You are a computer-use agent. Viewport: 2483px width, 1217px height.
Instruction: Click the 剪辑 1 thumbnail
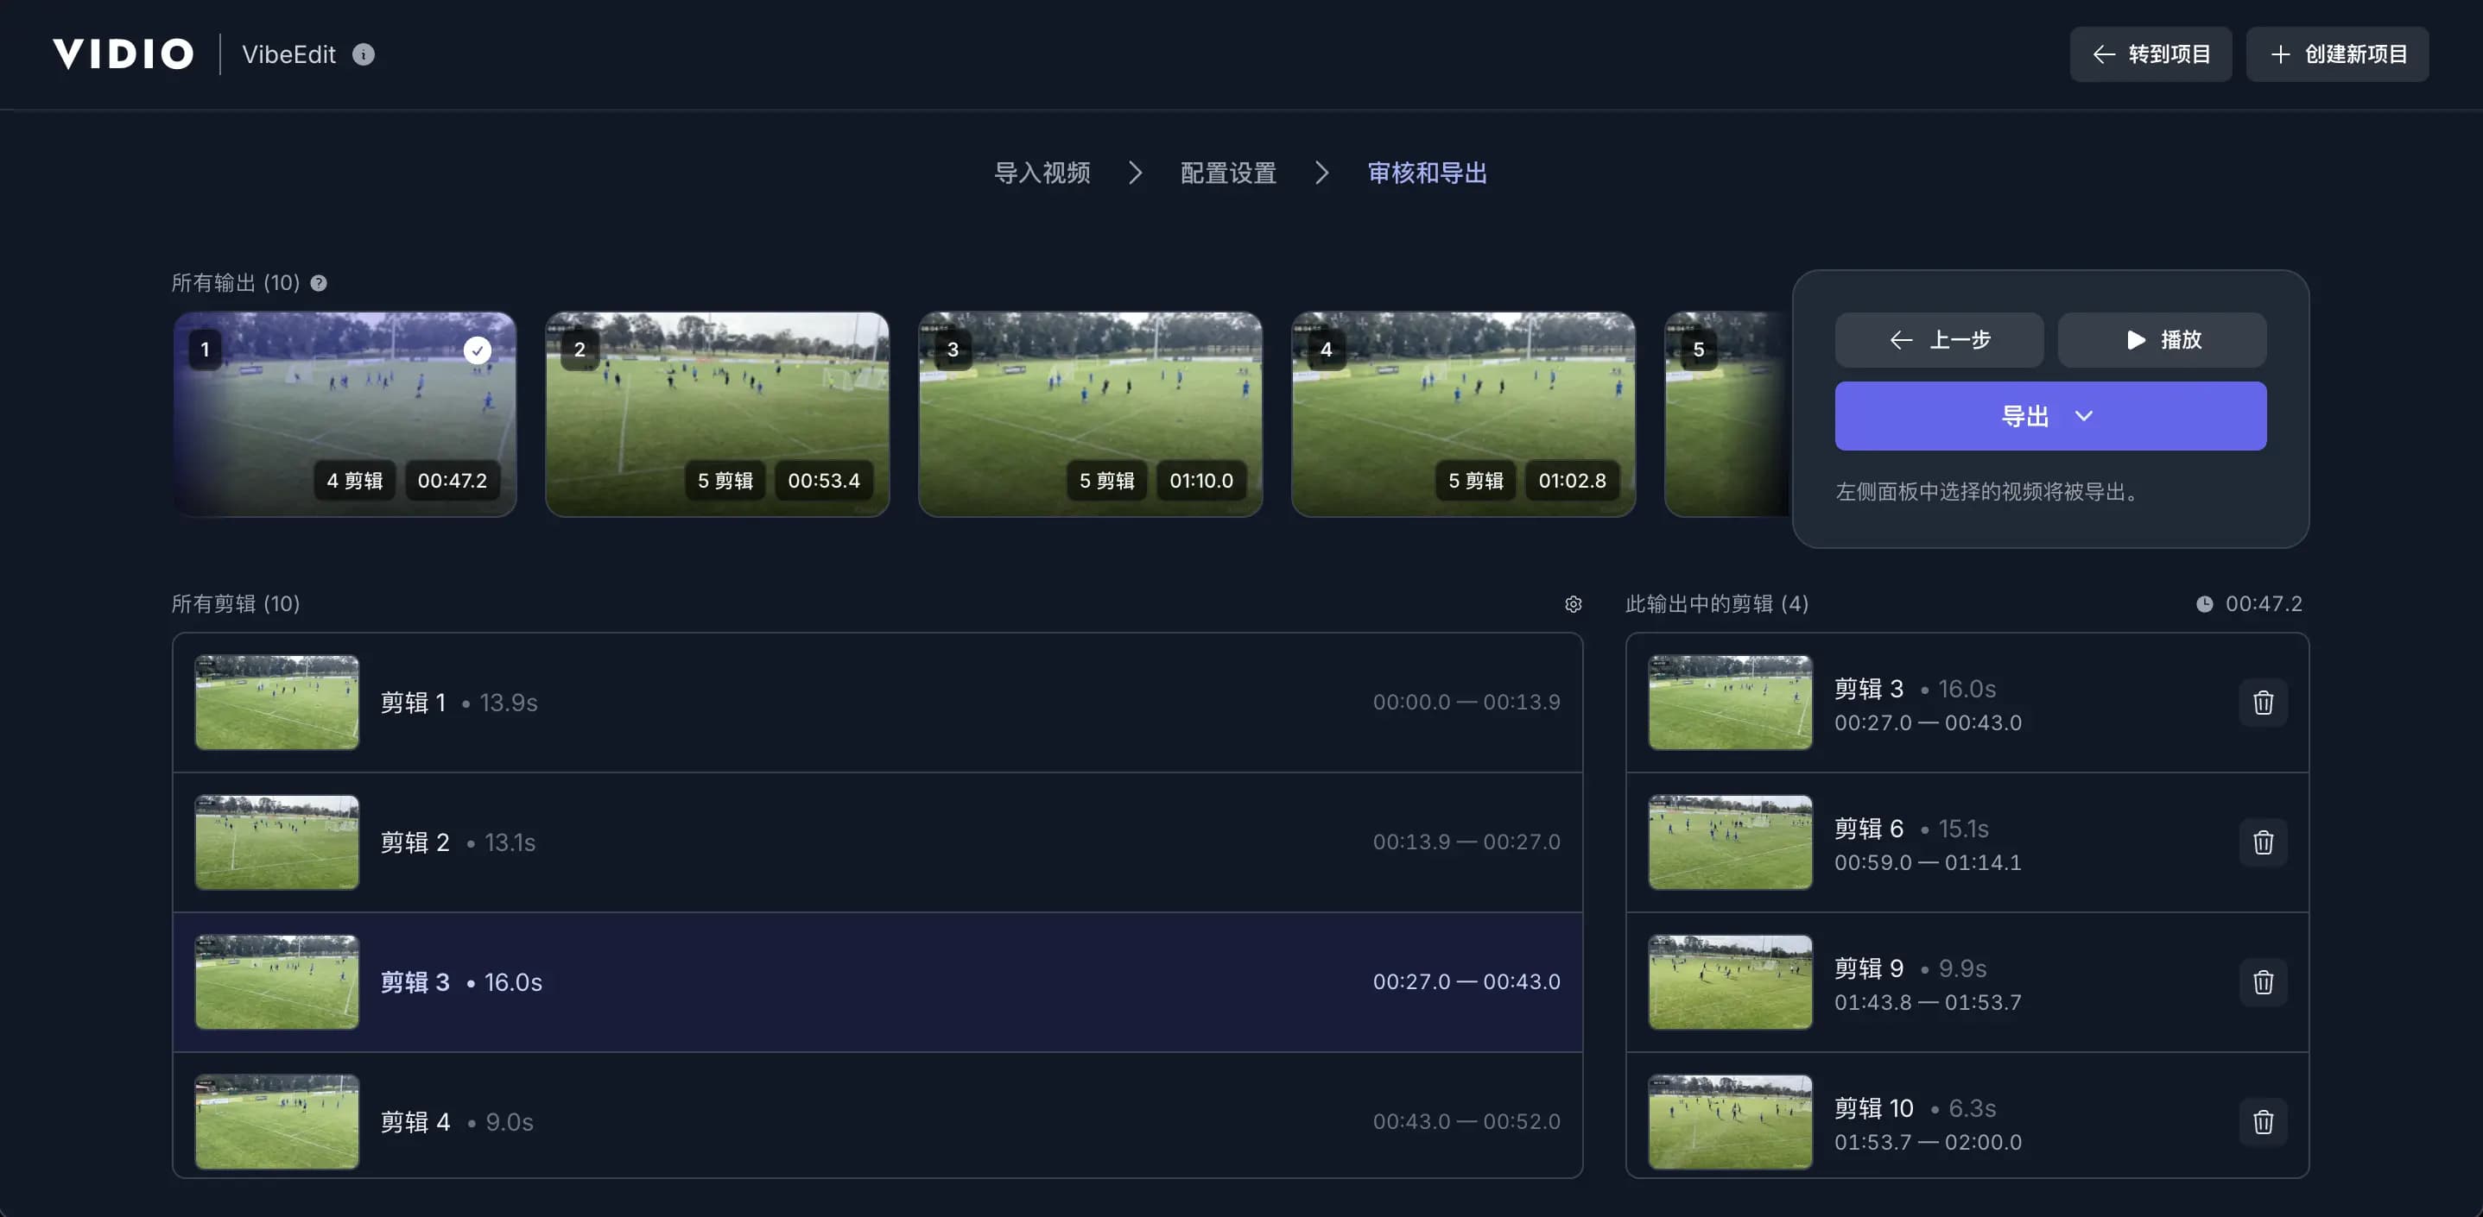pos(276,703)
